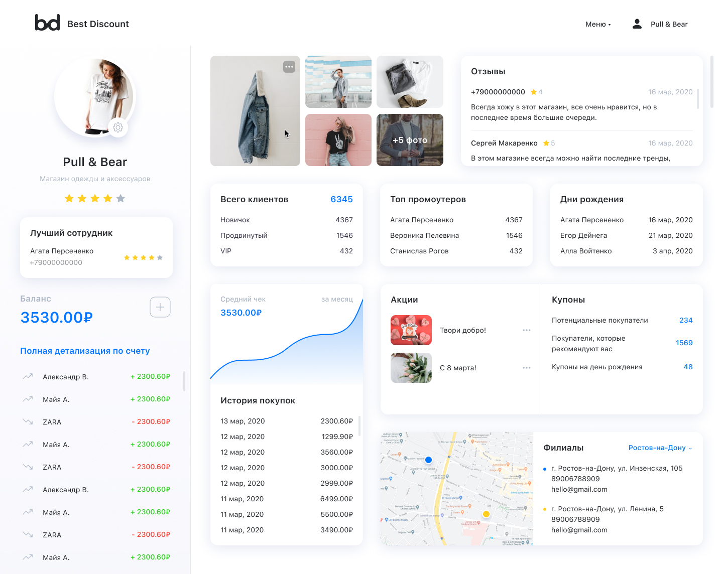Click the История покупок scrollbar
The image size is (723, 574).
(x=359, y=425)
